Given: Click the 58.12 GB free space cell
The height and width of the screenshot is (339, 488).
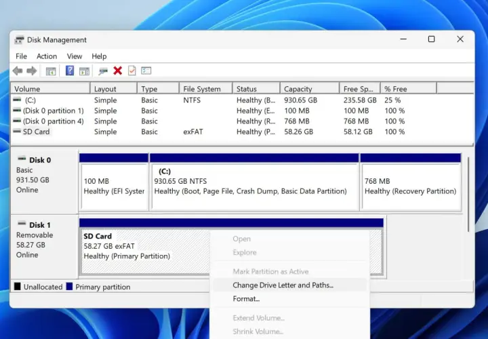Looking at the screenshot, I should click(358, 132).
